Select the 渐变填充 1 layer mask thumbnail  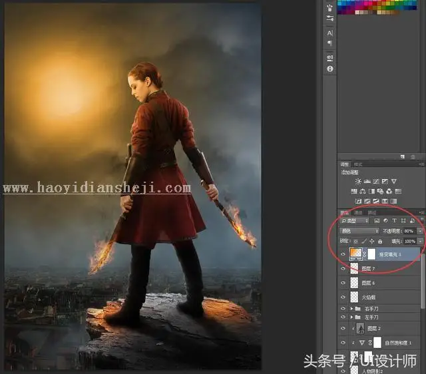(371, 254)
